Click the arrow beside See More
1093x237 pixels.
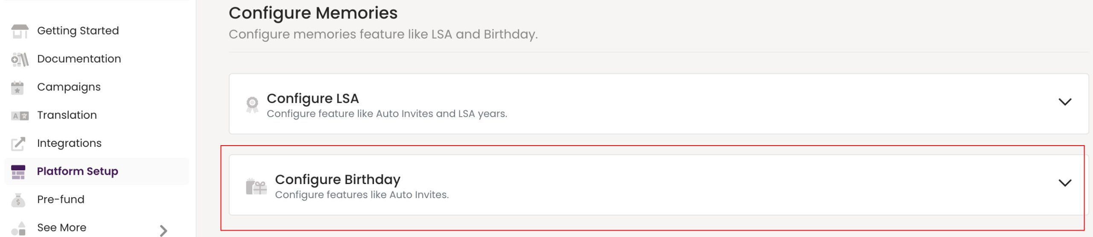[x=163, y=231]
